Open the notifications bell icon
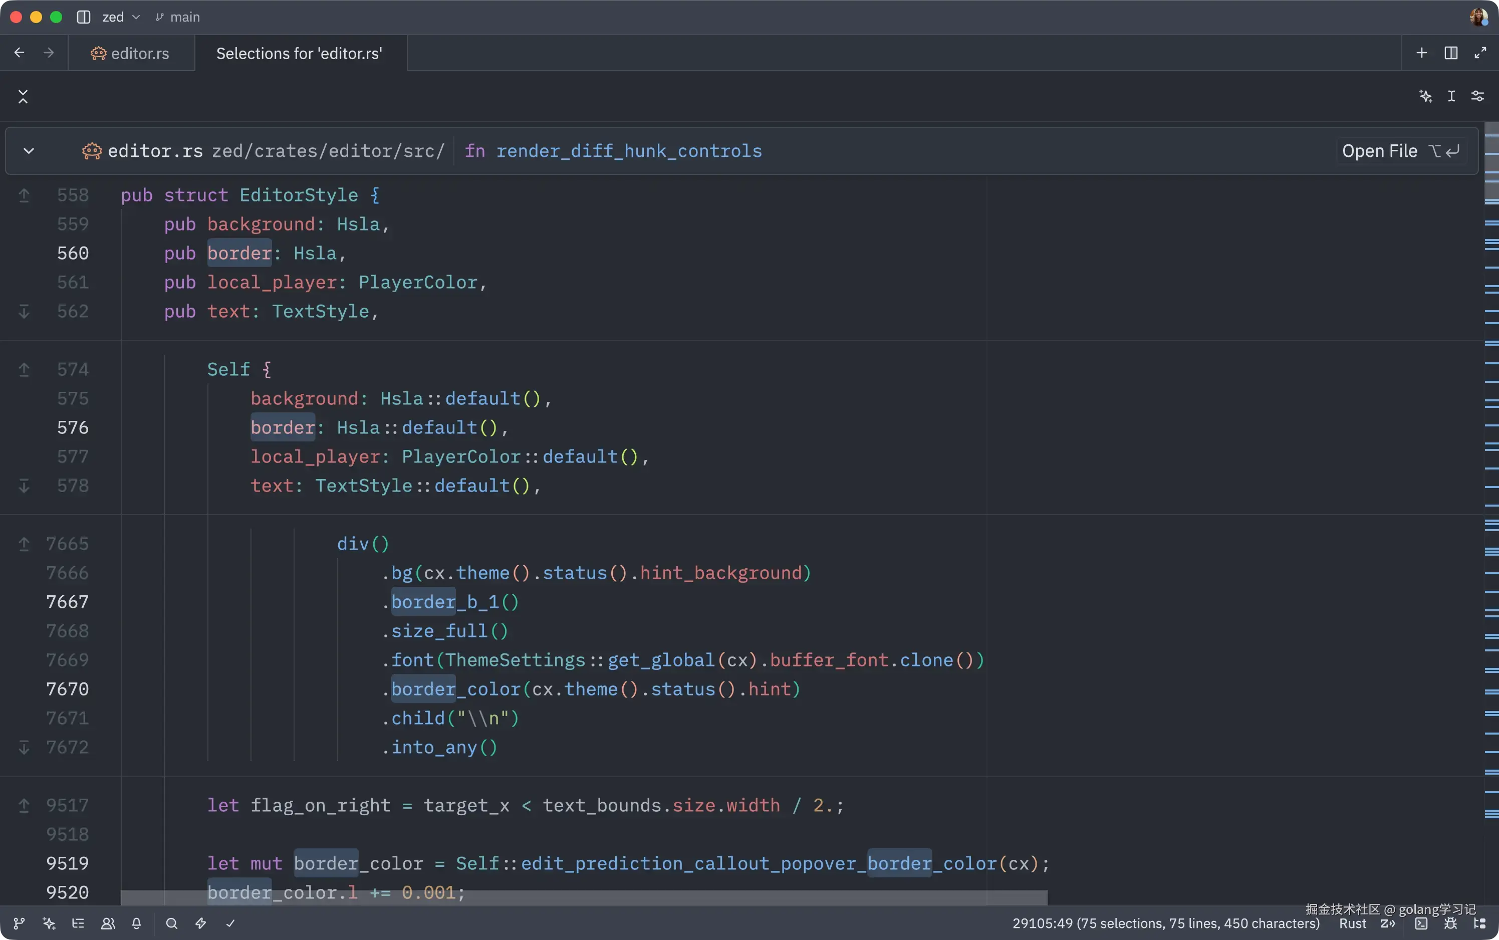Image resolution: width=1499 pixels, height=940 pixels. click(x=137, y=923)
